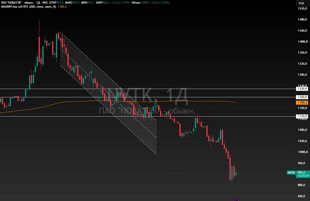
Task: Click the orange MA price label 1180,2 on the axis
Action: 302,103
